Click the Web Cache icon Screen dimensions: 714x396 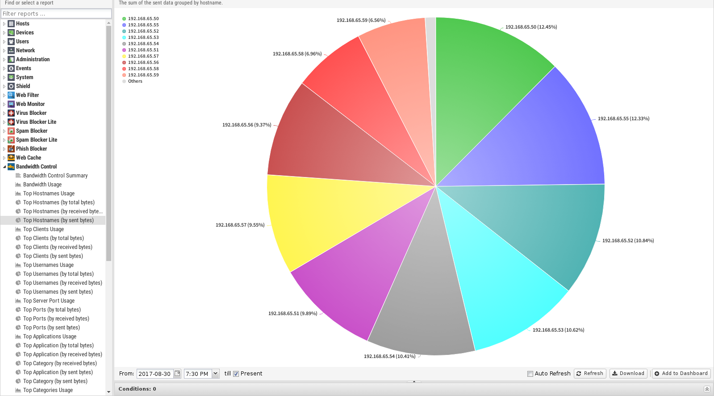tap(11, 158)
